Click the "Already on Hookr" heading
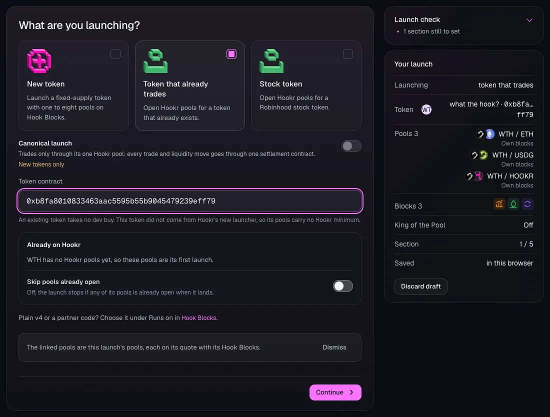Image resolution: width=550 pixels, height=417 pixels. tap(53, 245)
